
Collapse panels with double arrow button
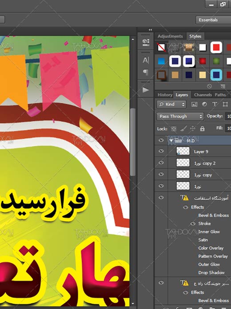151,30
